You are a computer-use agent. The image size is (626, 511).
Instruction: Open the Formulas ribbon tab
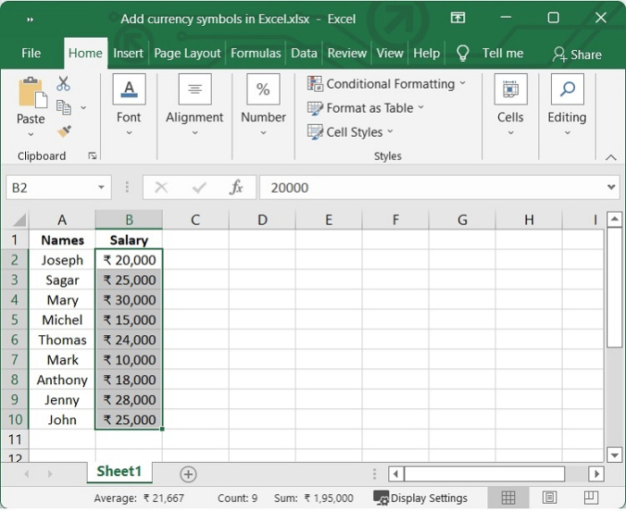click(256, 54)
